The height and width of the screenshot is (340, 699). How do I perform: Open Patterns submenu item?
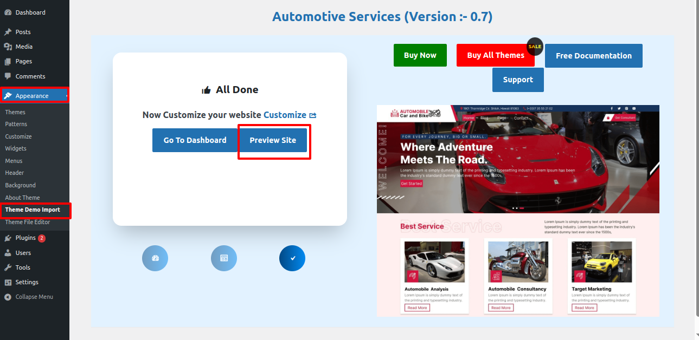click(16, 124)
